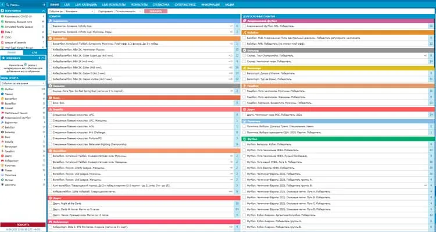This screenshot has height=232, width=436.
Task: Click the Dota 2 icon in popular list
Action: [x=2, y=32]
